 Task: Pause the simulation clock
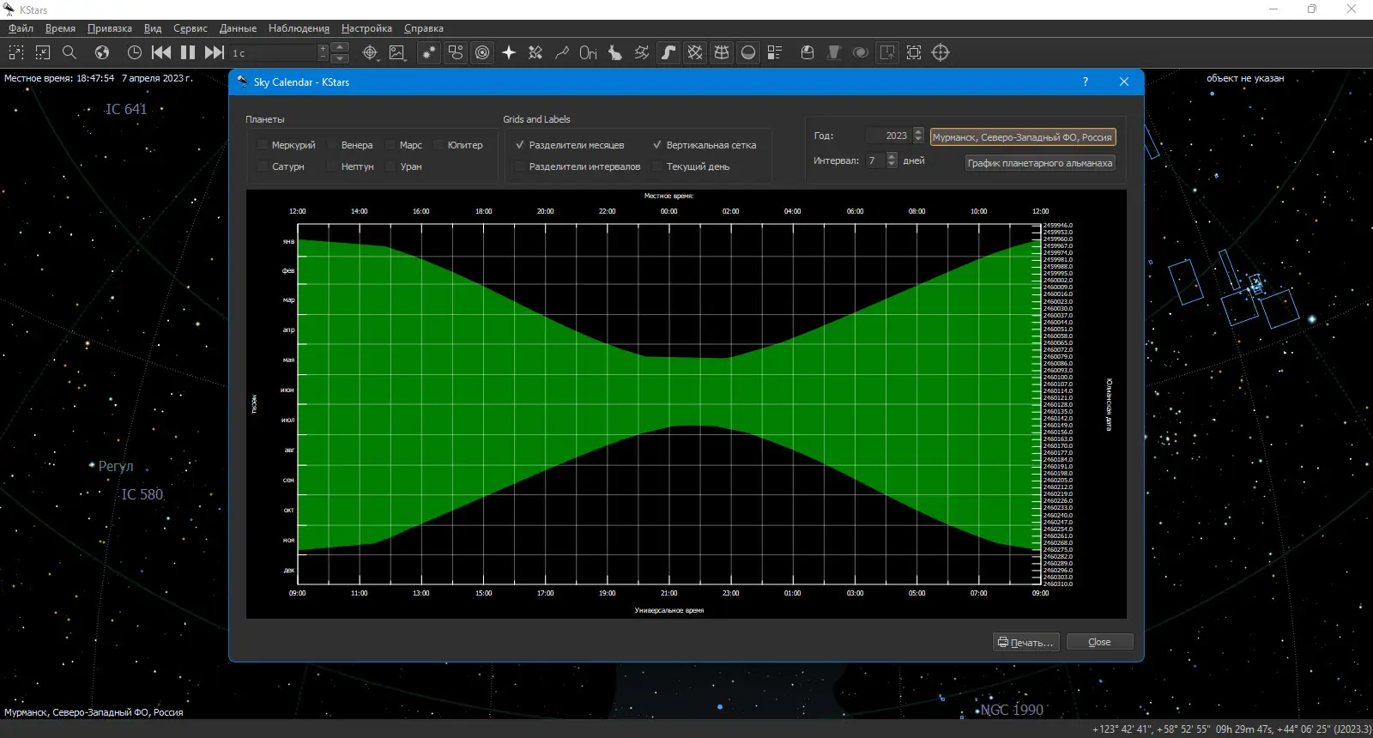[x=188, y=52]
